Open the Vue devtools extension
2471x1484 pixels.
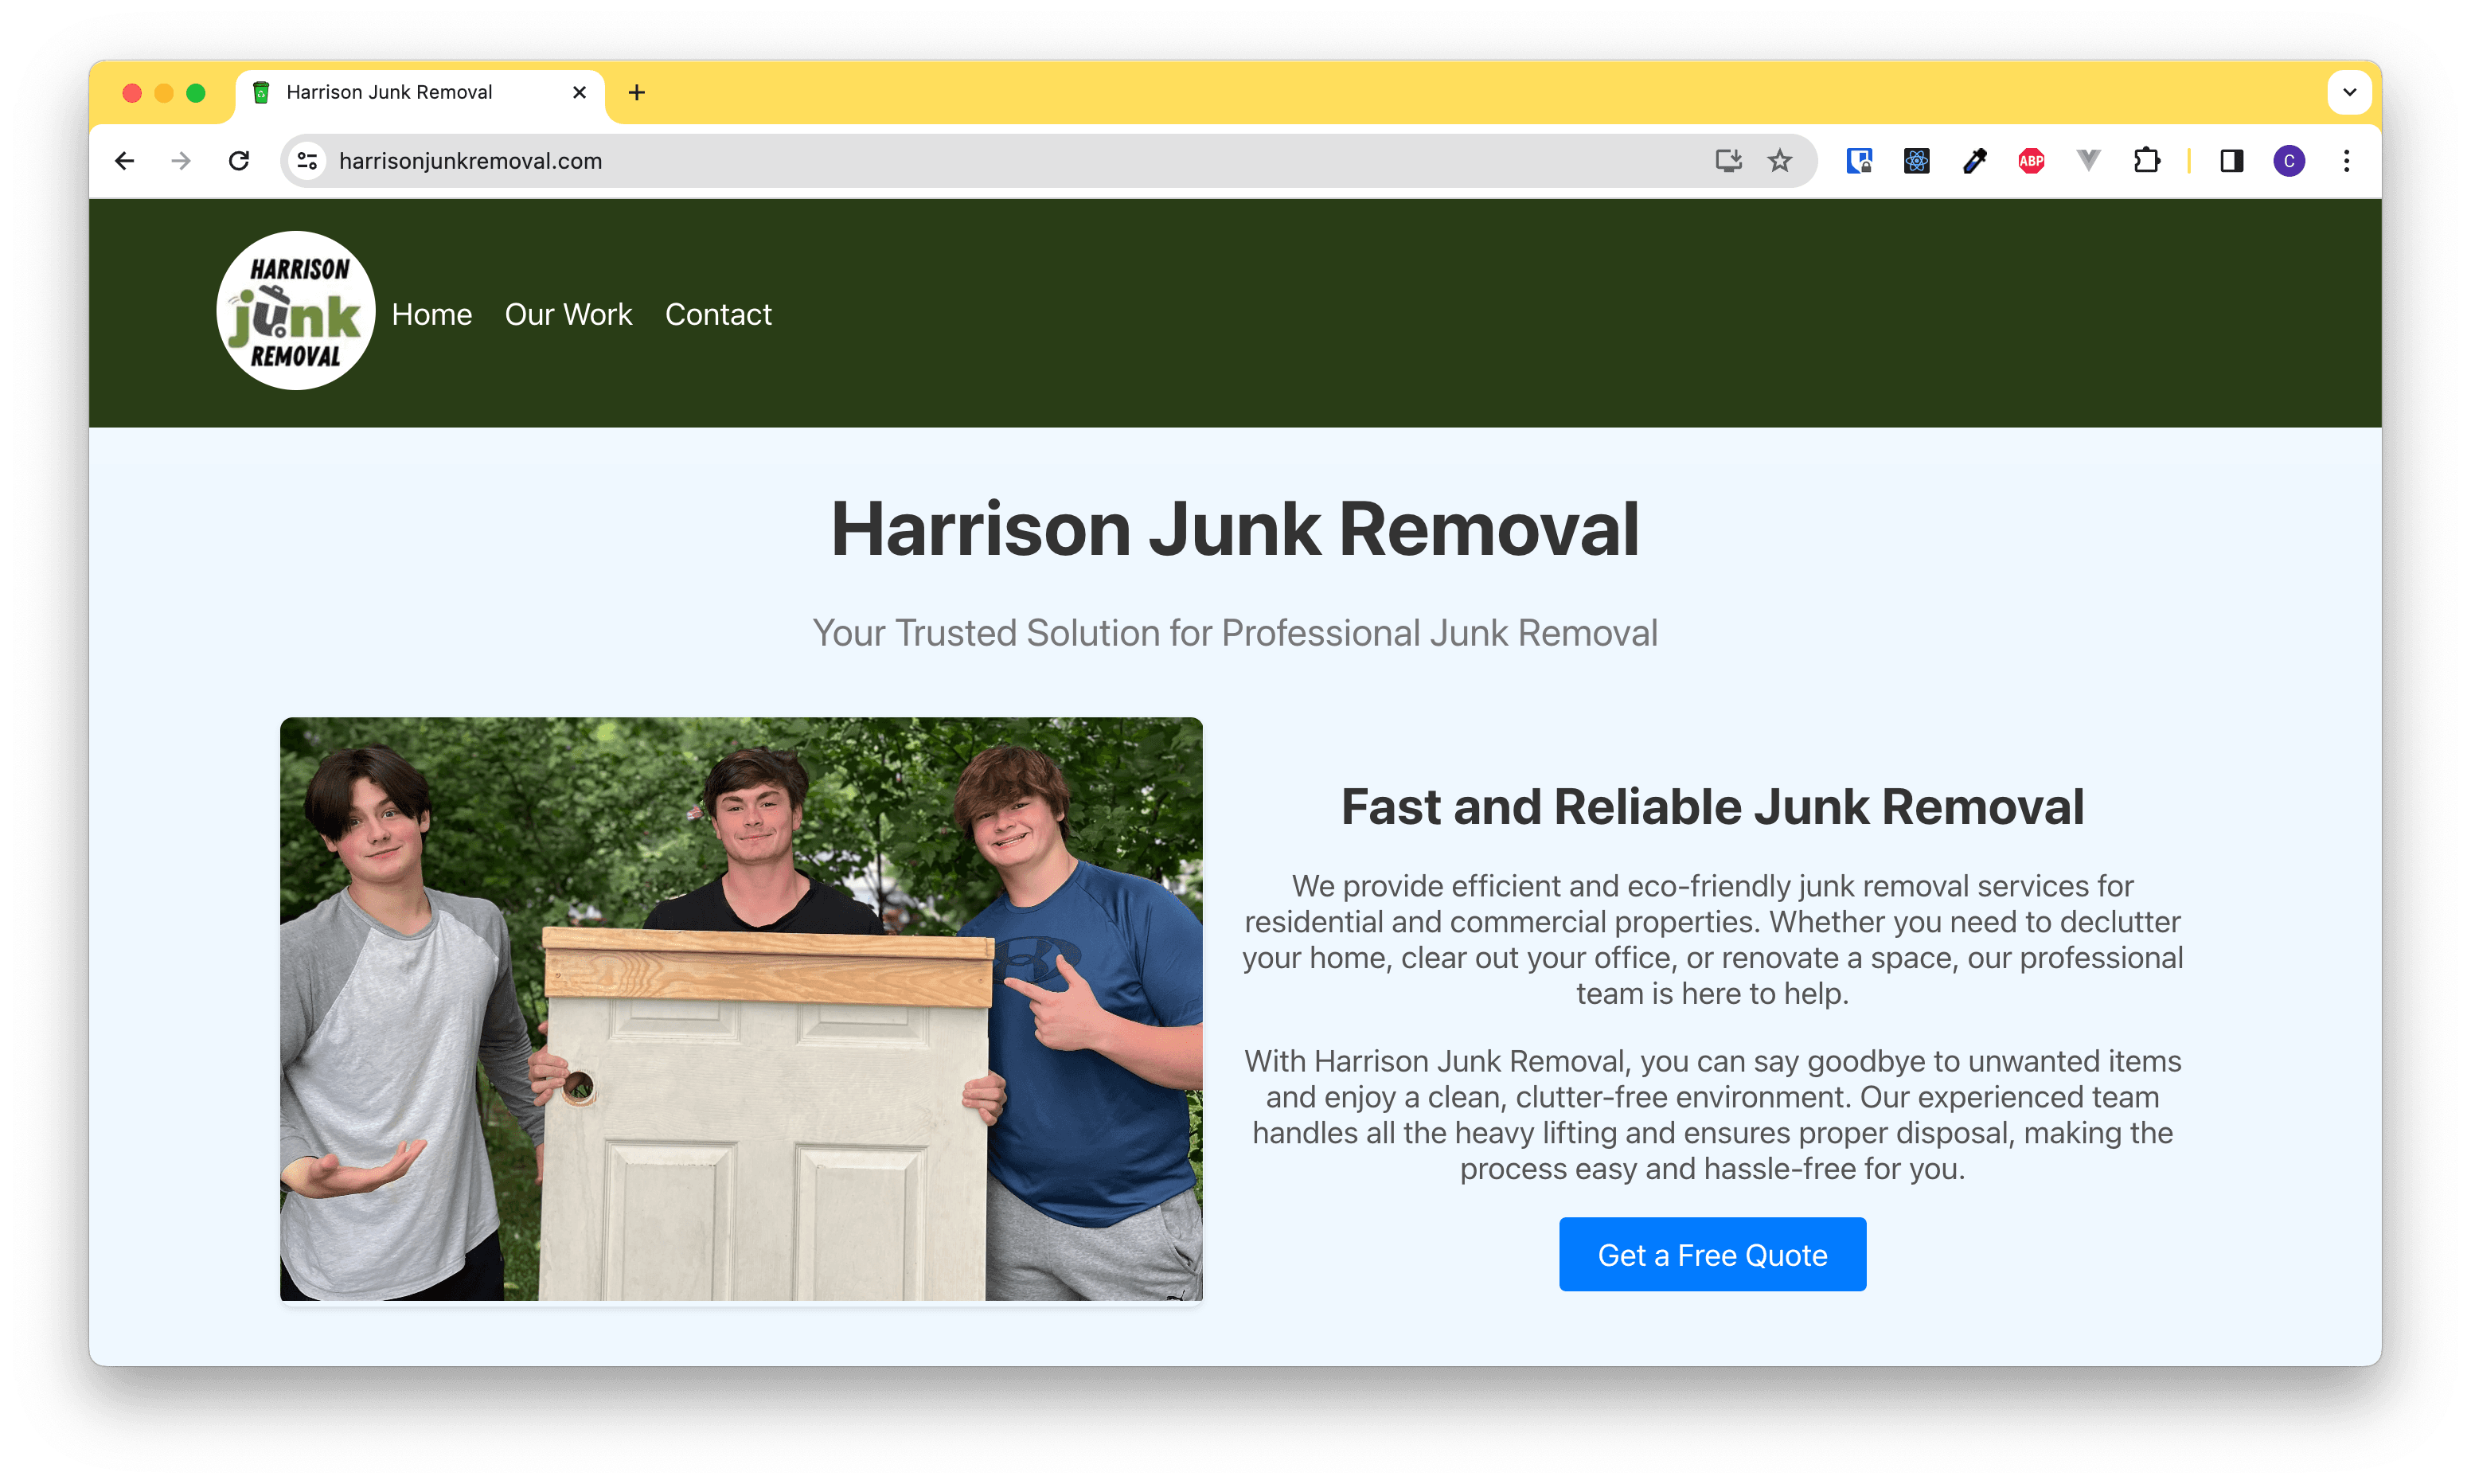[x=2088, y=161]
